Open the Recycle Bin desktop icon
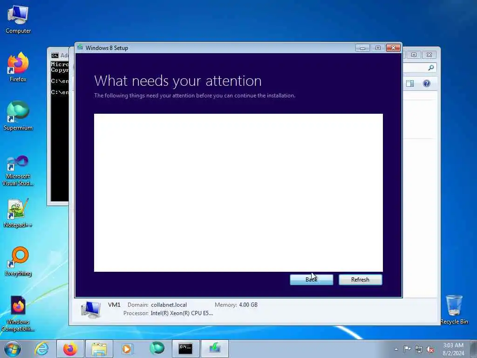The height and width of the screenshot is (358, 477). [454, 310]
